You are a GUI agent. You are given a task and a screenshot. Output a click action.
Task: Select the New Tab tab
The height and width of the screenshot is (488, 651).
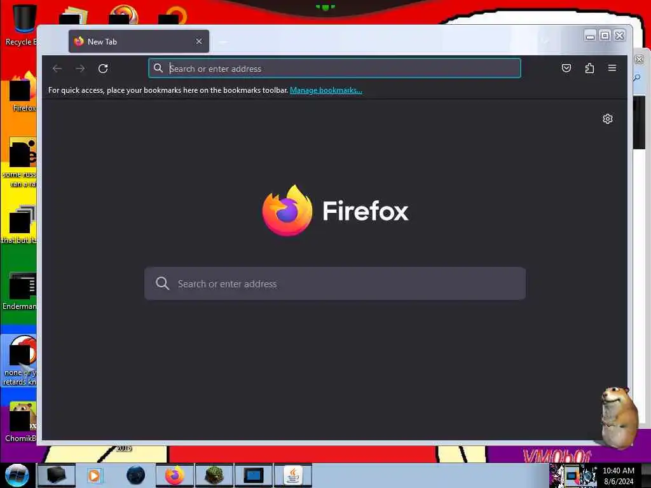(x=139, y=41)
